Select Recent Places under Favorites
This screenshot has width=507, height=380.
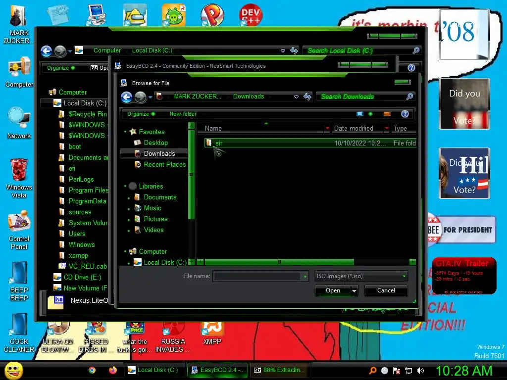(x=164, y=164)
